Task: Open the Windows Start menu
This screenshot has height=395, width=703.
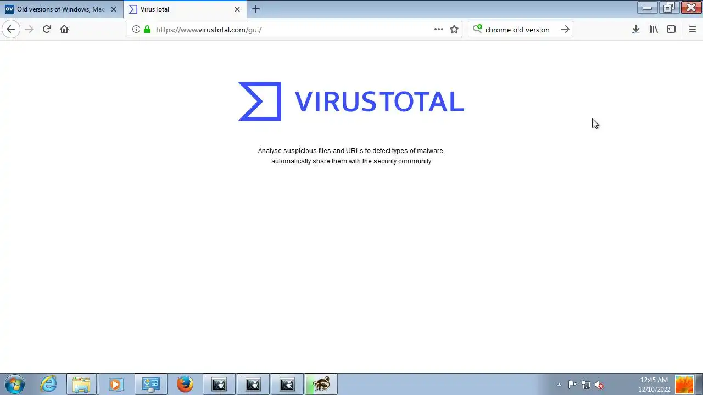Action: tap(15, 384)
